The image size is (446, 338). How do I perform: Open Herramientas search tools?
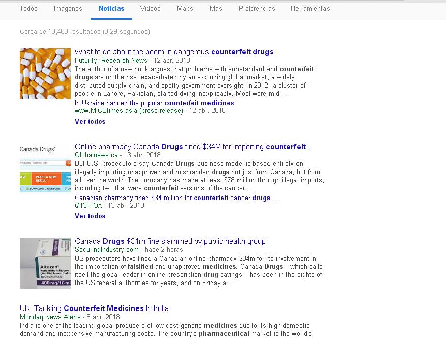tap(310, 9)
